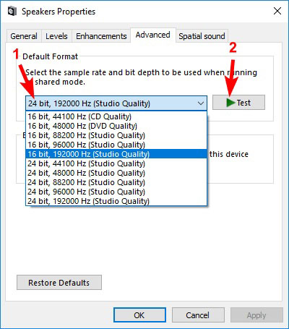Switch to the General tab
The width and height of the screenshot is (289, 329).
24,36
